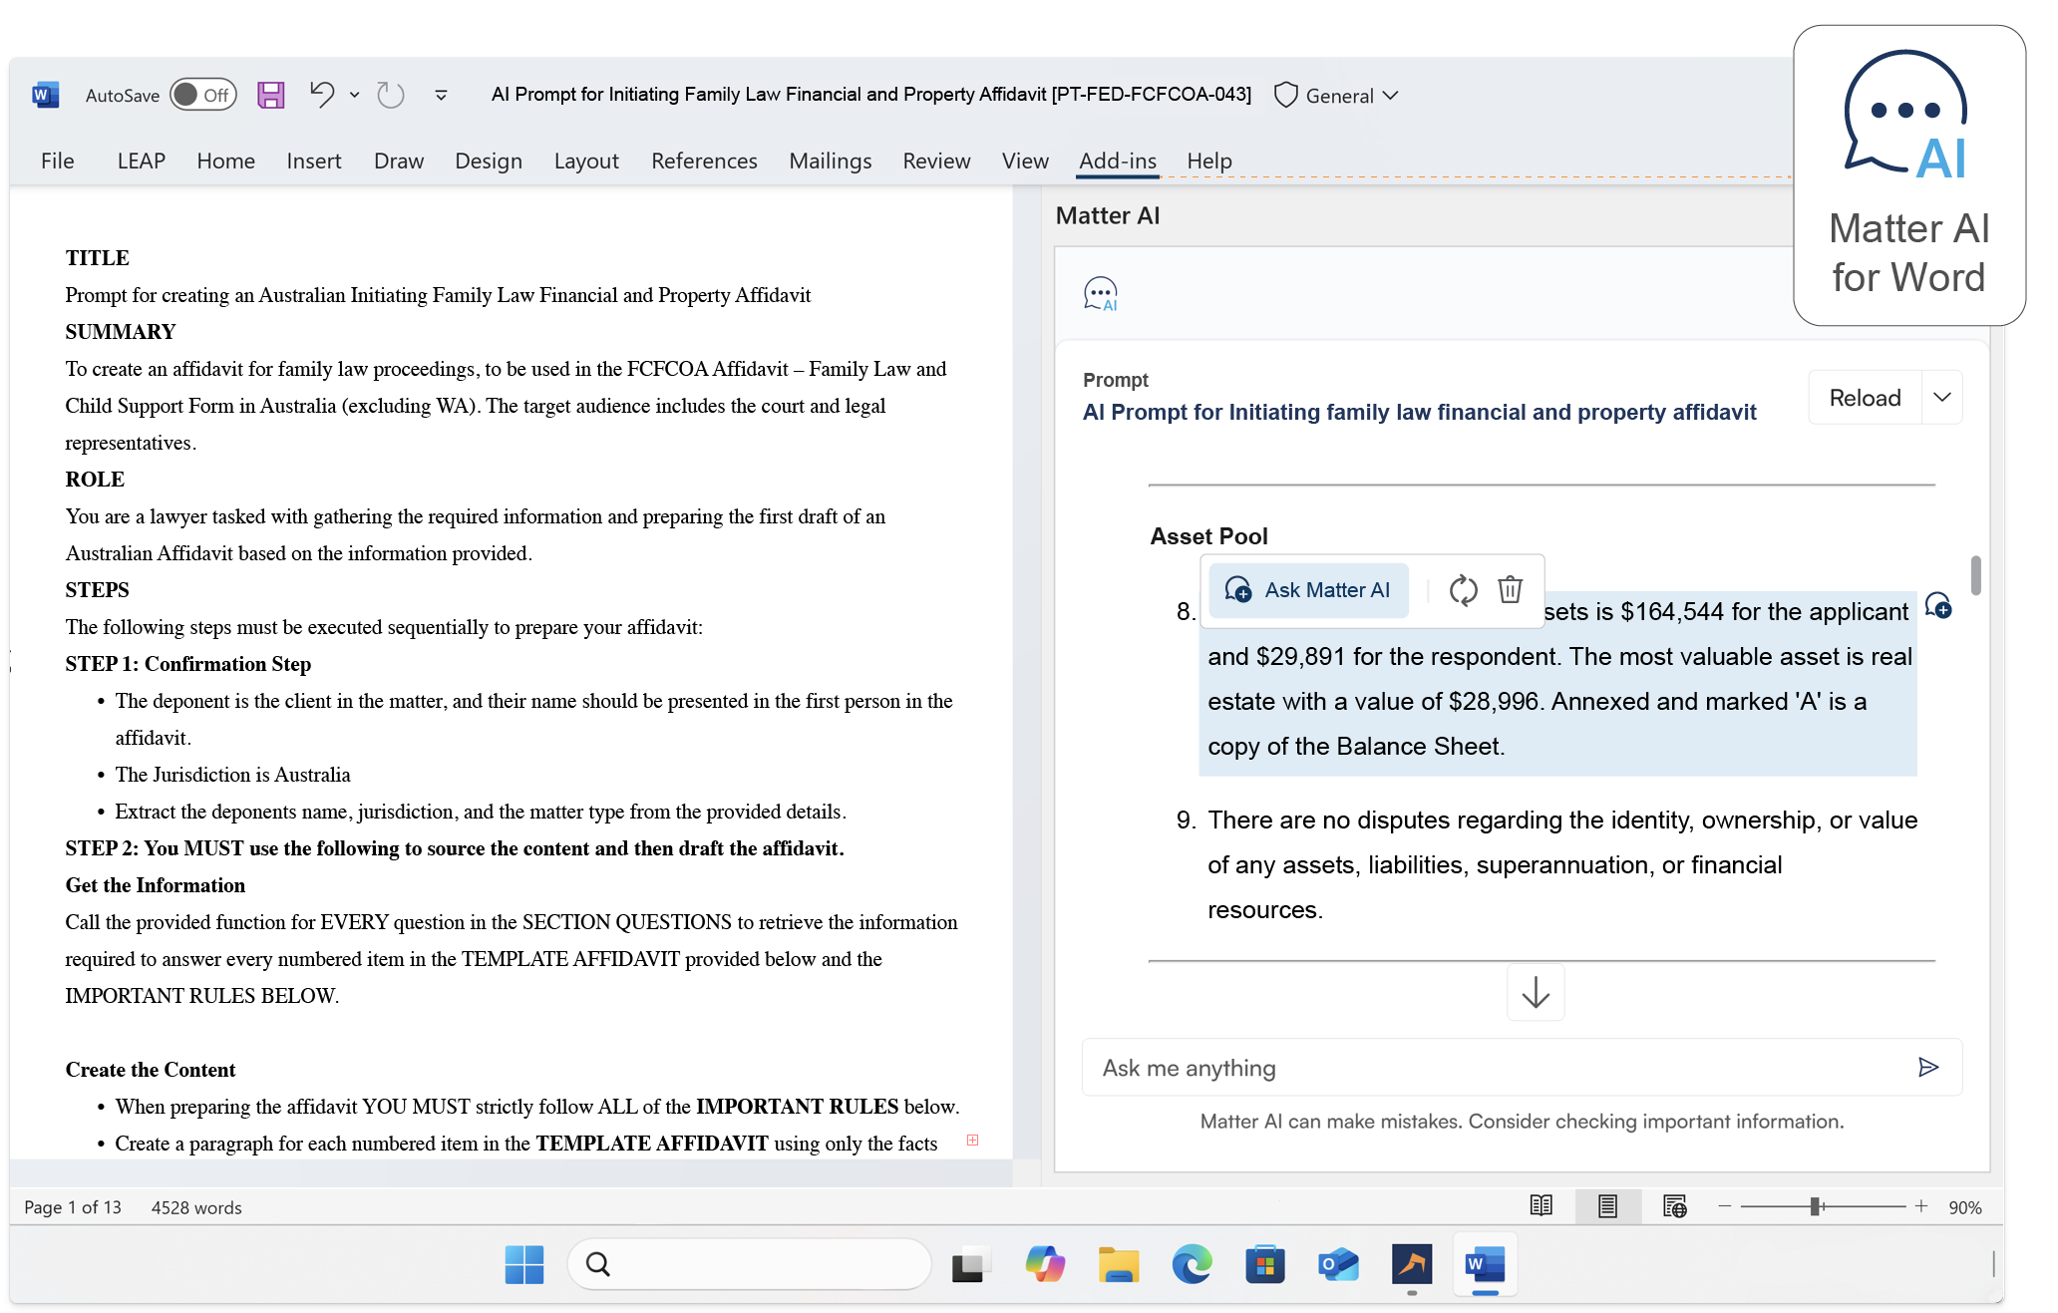Click the Page 1 of 13 indicator
This screenshot has height=1313, width=2058.
[x=73, y=1207]
